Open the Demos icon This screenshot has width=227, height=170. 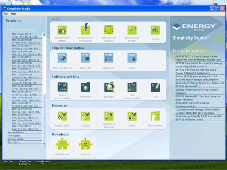155,30
